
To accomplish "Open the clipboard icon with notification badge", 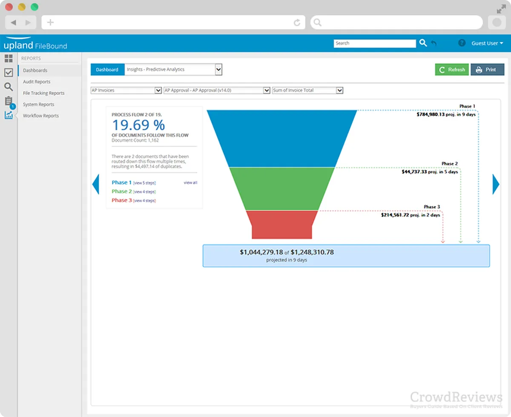I will point(9,101).
